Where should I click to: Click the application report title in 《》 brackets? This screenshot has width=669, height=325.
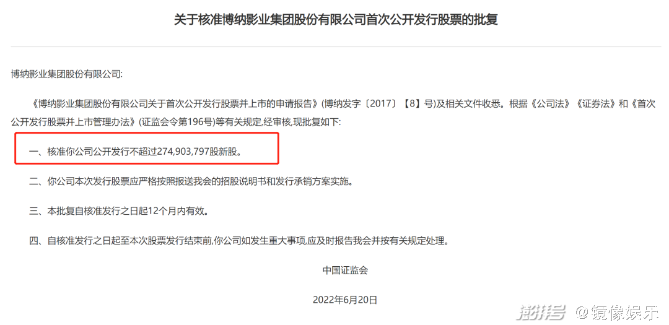(175, 103)
